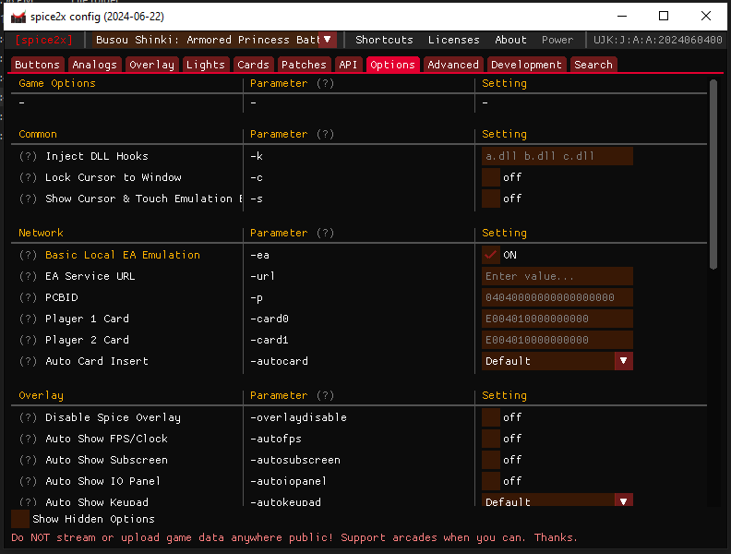Click the spice2x app icon in title bar
The height and width of the screenshot is (554, 731).
click(x=18, y=17)
